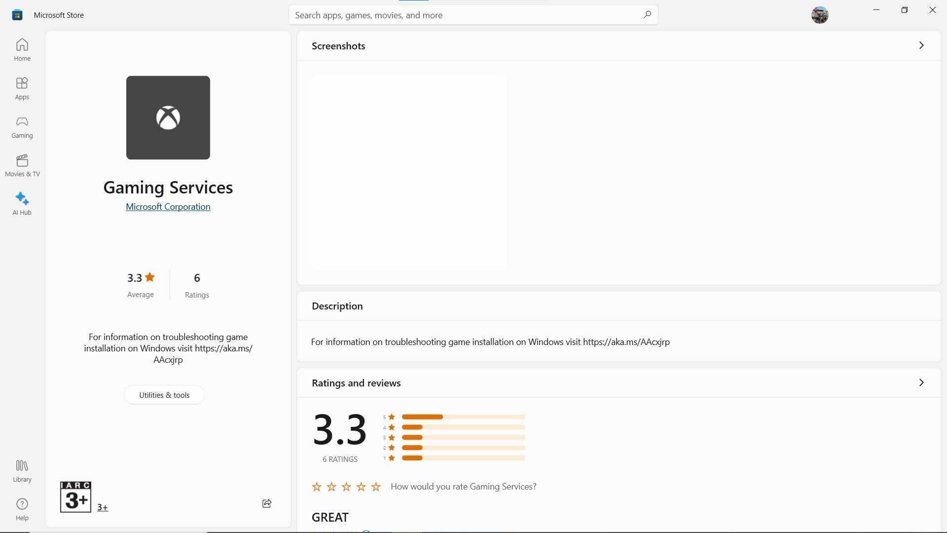Go to the Home section

[22, 50]
